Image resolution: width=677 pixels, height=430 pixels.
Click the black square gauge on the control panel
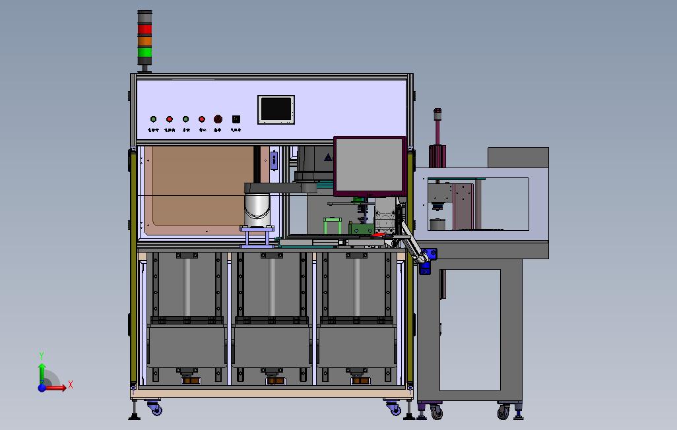coord(236,119)
